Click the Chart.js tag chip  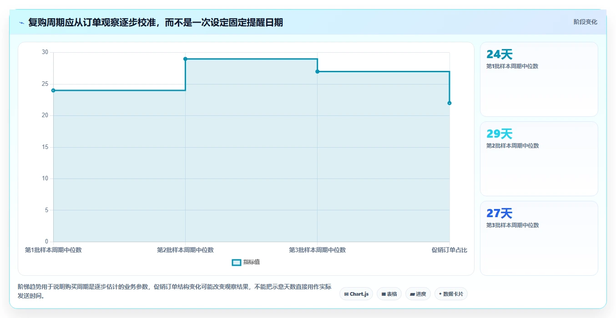point(356,294)
